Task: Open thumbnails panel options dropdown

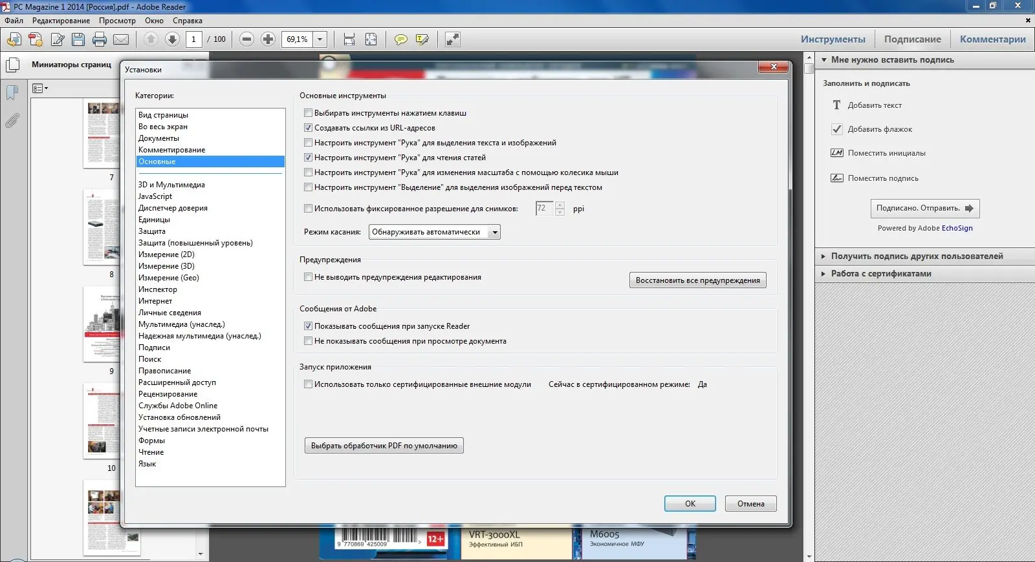Action: 40,88
